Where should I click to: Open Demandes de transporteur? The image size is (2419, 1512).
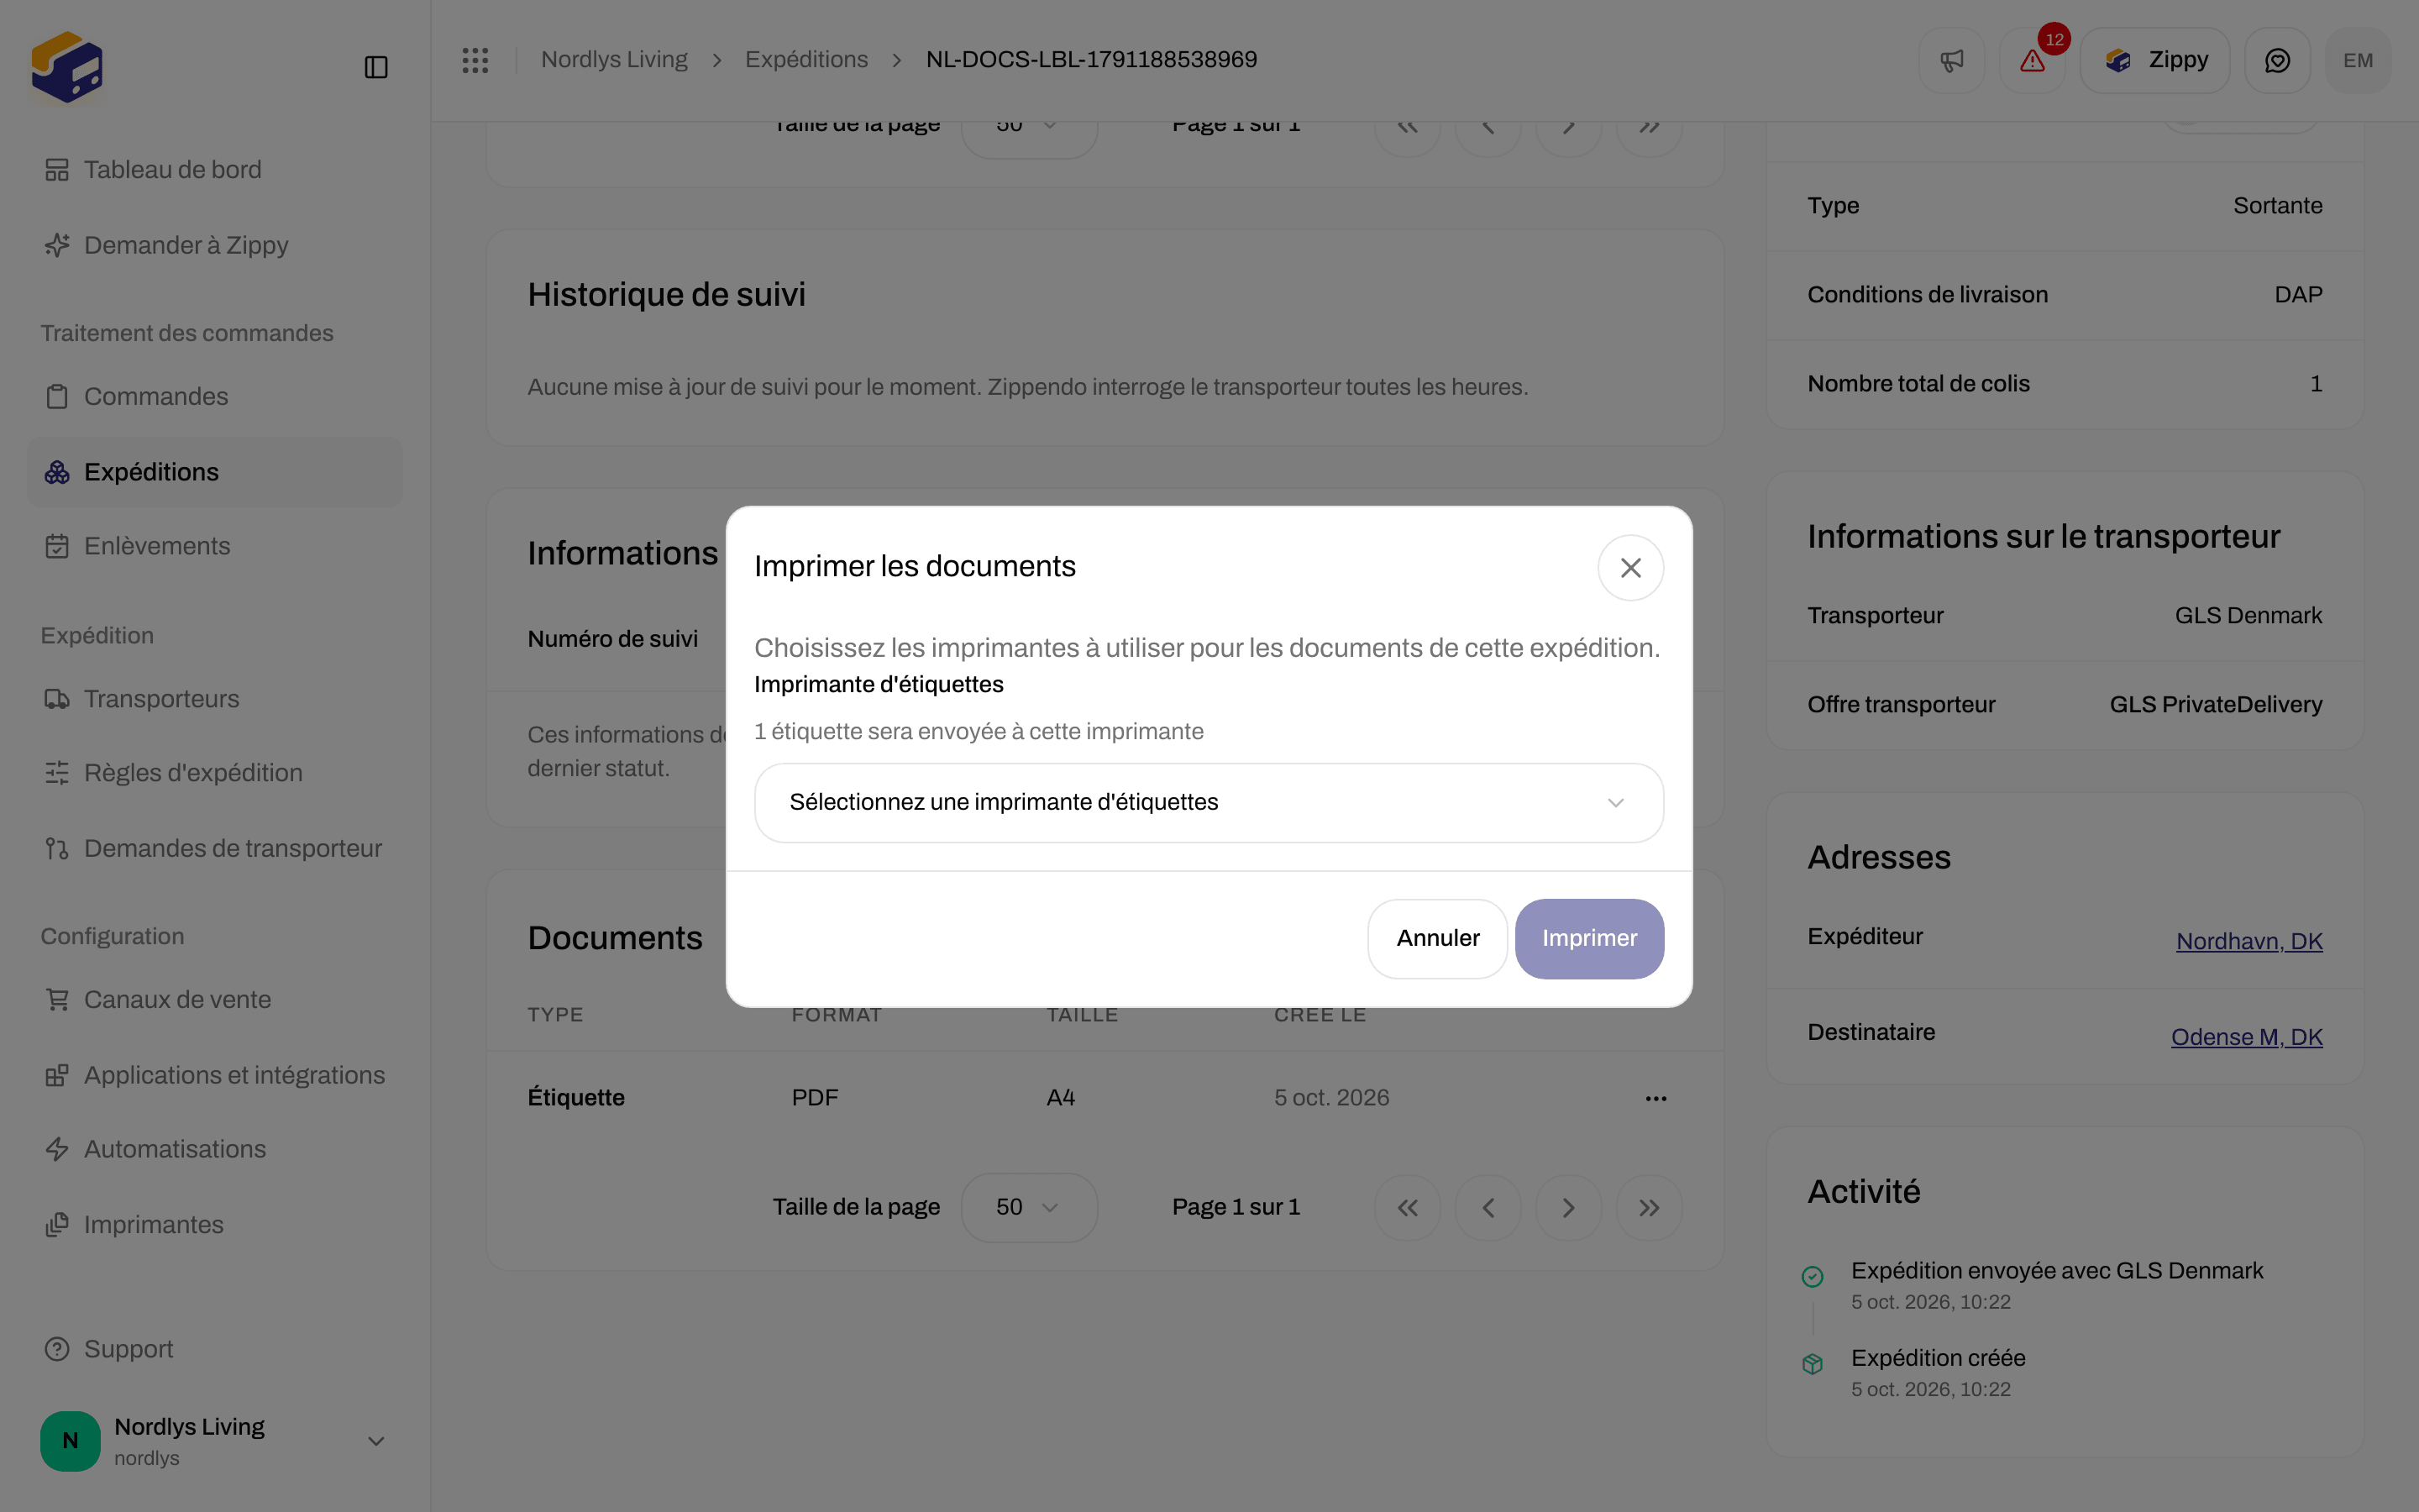coord(215,848)
